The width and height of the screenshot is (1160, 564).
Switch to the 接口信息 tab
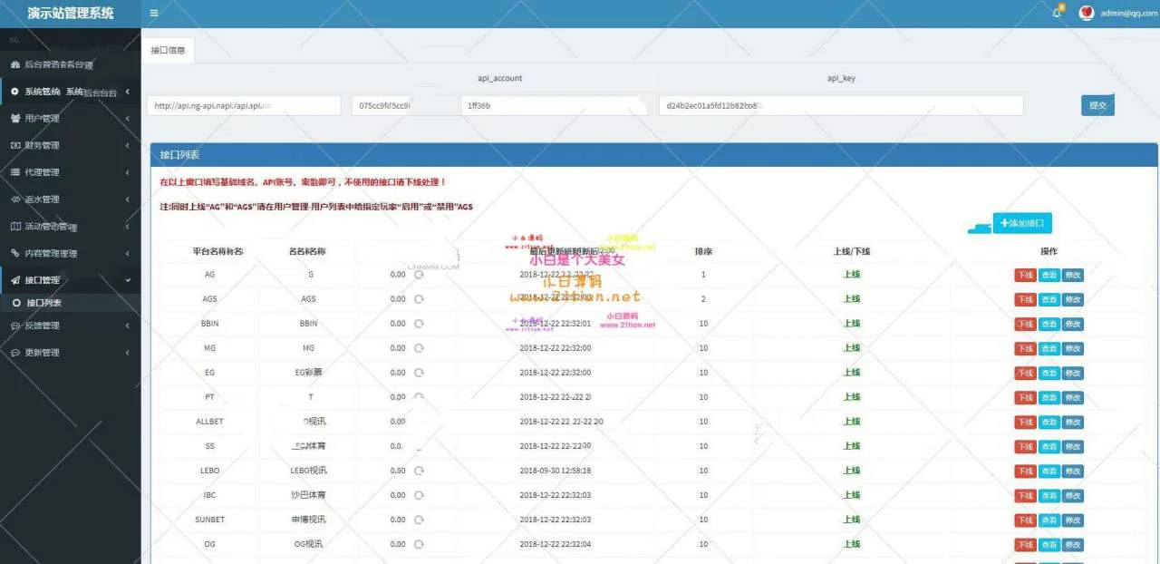coord(168,51)
